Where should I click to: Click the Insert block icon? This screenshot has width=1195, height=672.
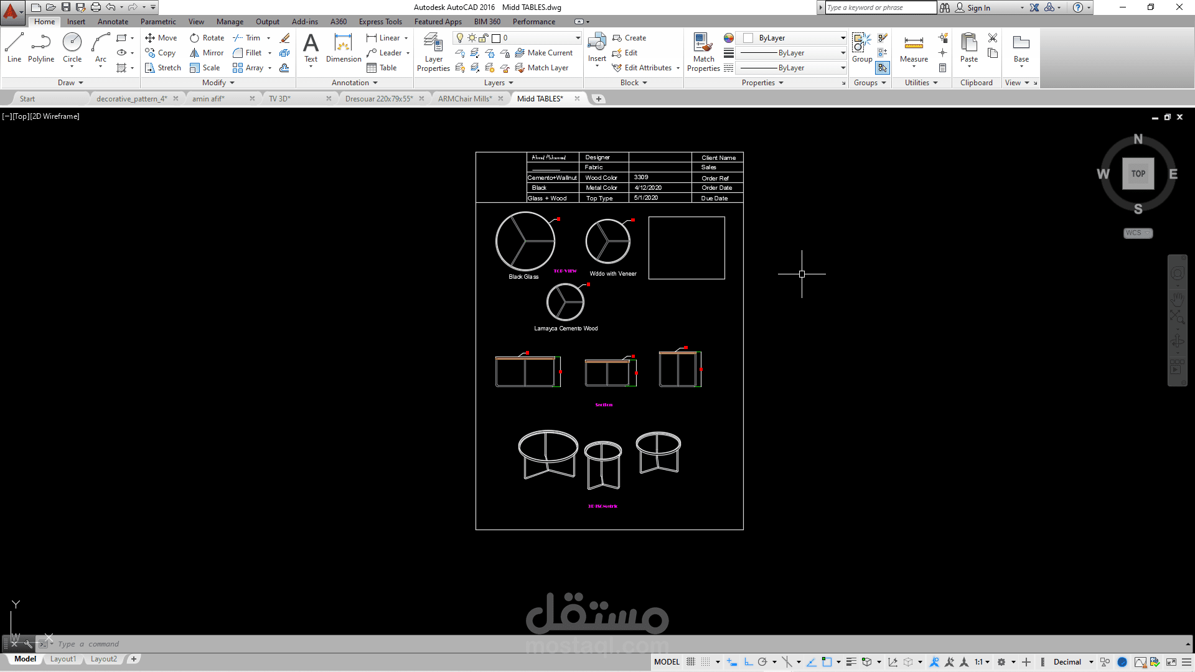597,47
